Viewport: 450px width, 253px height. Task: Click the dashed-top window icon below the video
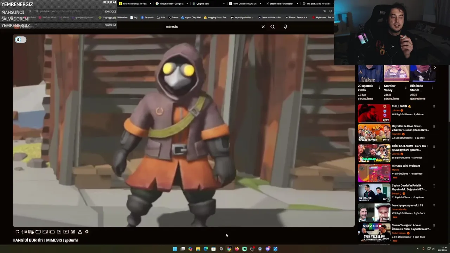[x=52, y=232]
